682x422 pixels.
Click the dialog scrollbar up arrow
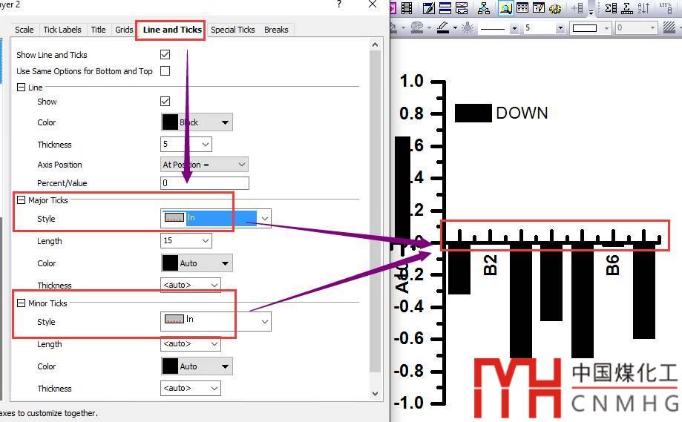[376, 44]
